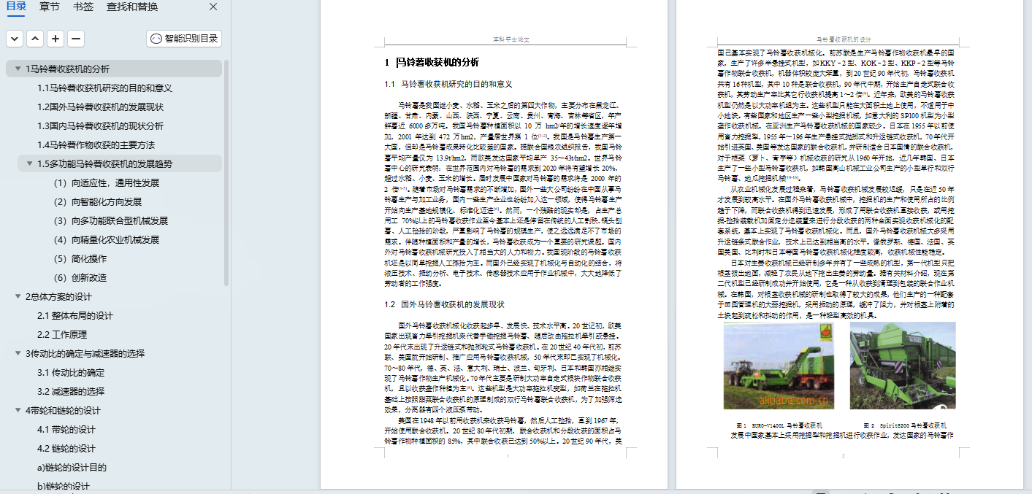Click the green Spirit harvester photo
The height and width of the screenshot is (494, 1032).
point(903,366)
